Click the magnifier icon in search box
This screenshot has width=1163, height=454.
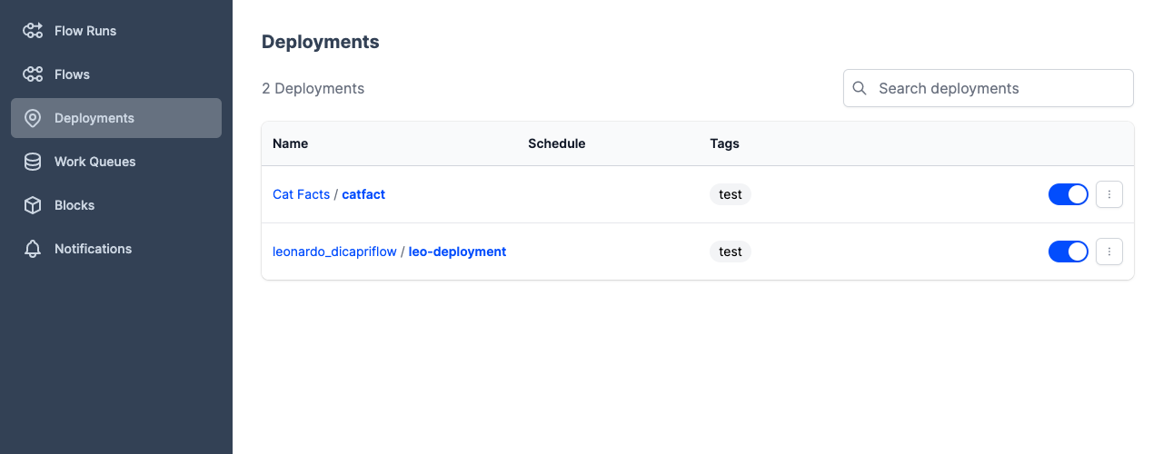[x=860, y=88]
